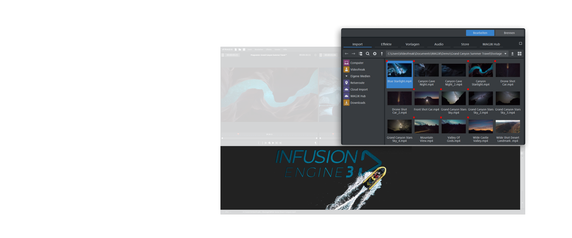
Task: Click the program monitor range slider end handle
Action: click(316, 138)
